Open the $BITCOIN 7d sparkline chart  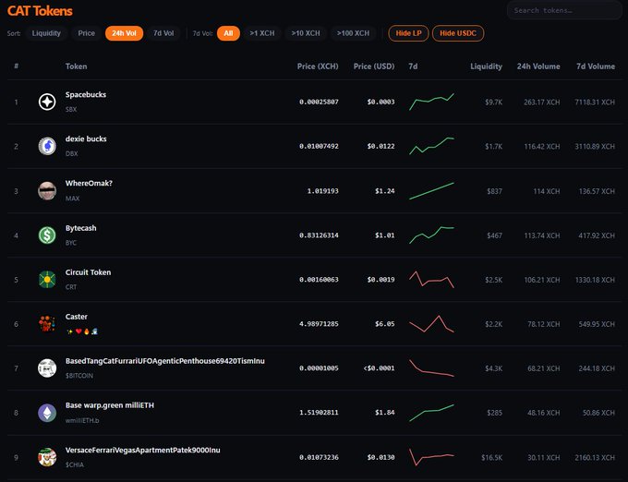pos(431,368)
